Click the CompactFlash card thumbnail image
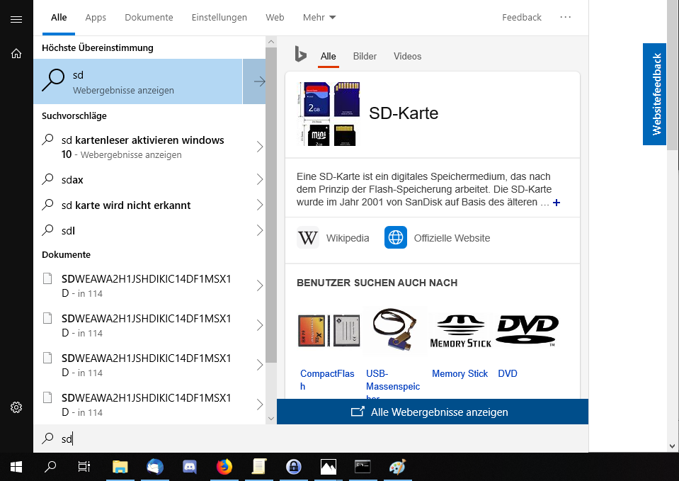 coord(329,331)
